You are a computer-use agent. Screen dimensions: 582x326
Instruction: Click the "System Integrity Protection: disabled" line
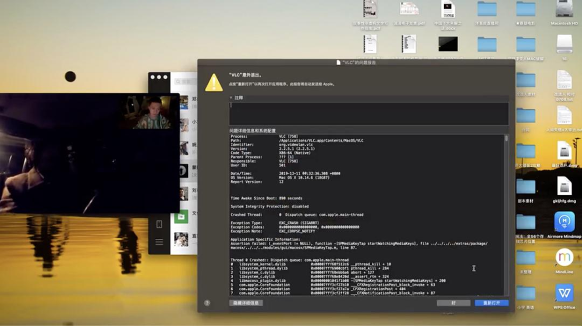click(x=269, y=206)
